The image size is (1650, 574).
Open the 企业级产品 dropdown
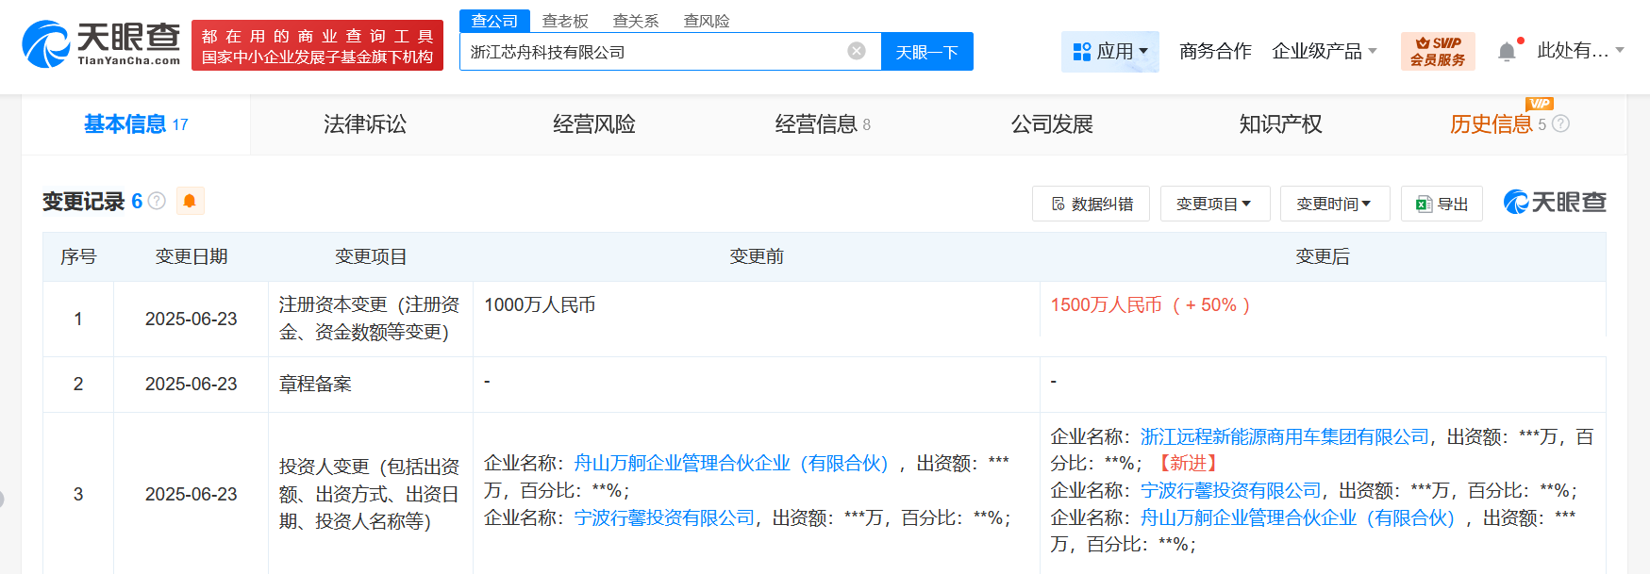pyautogui.click(x=1325, y=51)
